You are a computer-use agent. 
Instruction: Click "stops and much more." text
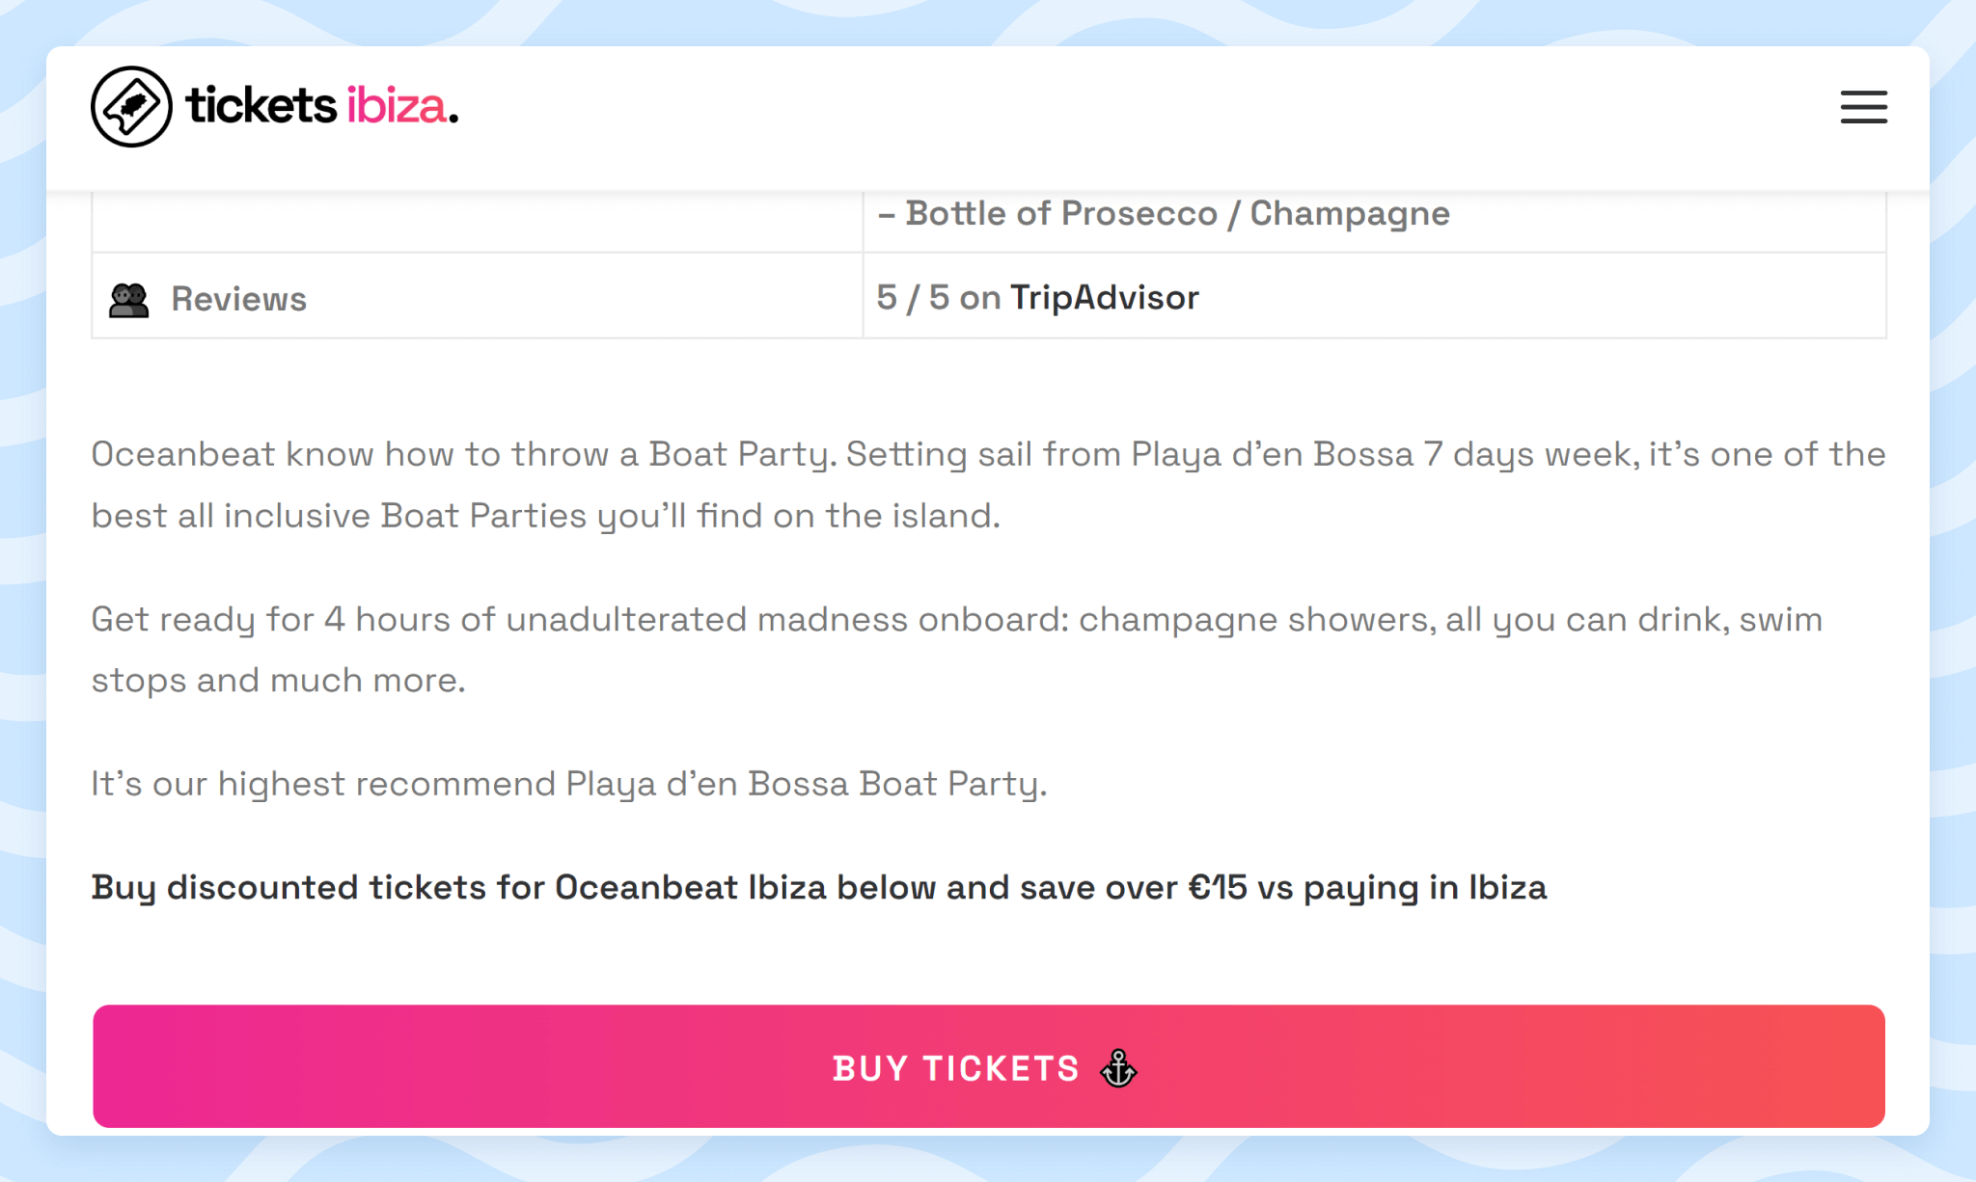click(x=278, y=681)
